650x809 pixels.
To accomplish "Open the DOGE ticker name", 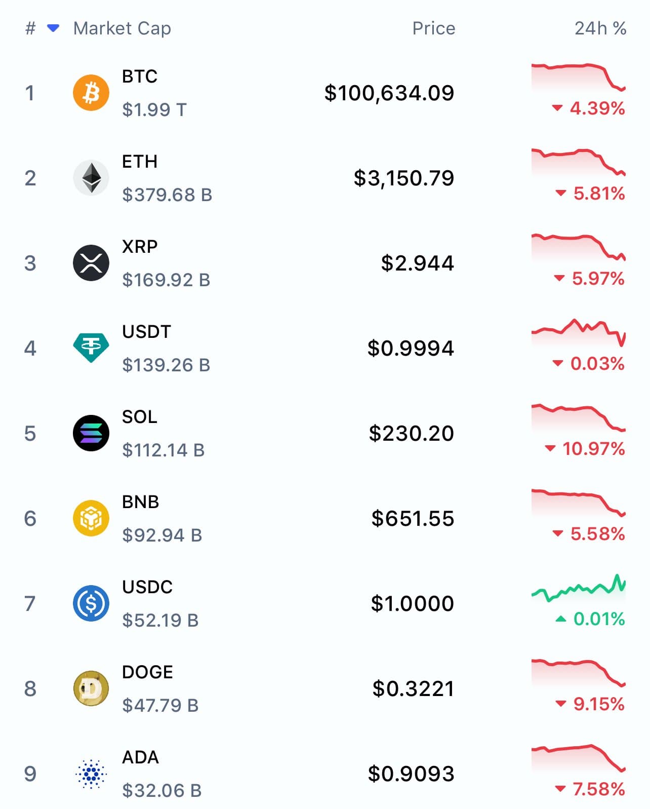I will [x=147, y=672].
